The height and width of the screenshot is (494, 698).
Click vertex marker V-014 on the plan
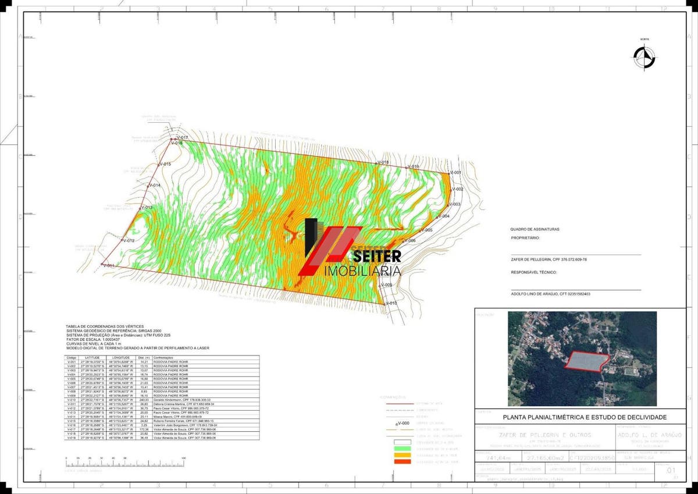tap(154, 185)
